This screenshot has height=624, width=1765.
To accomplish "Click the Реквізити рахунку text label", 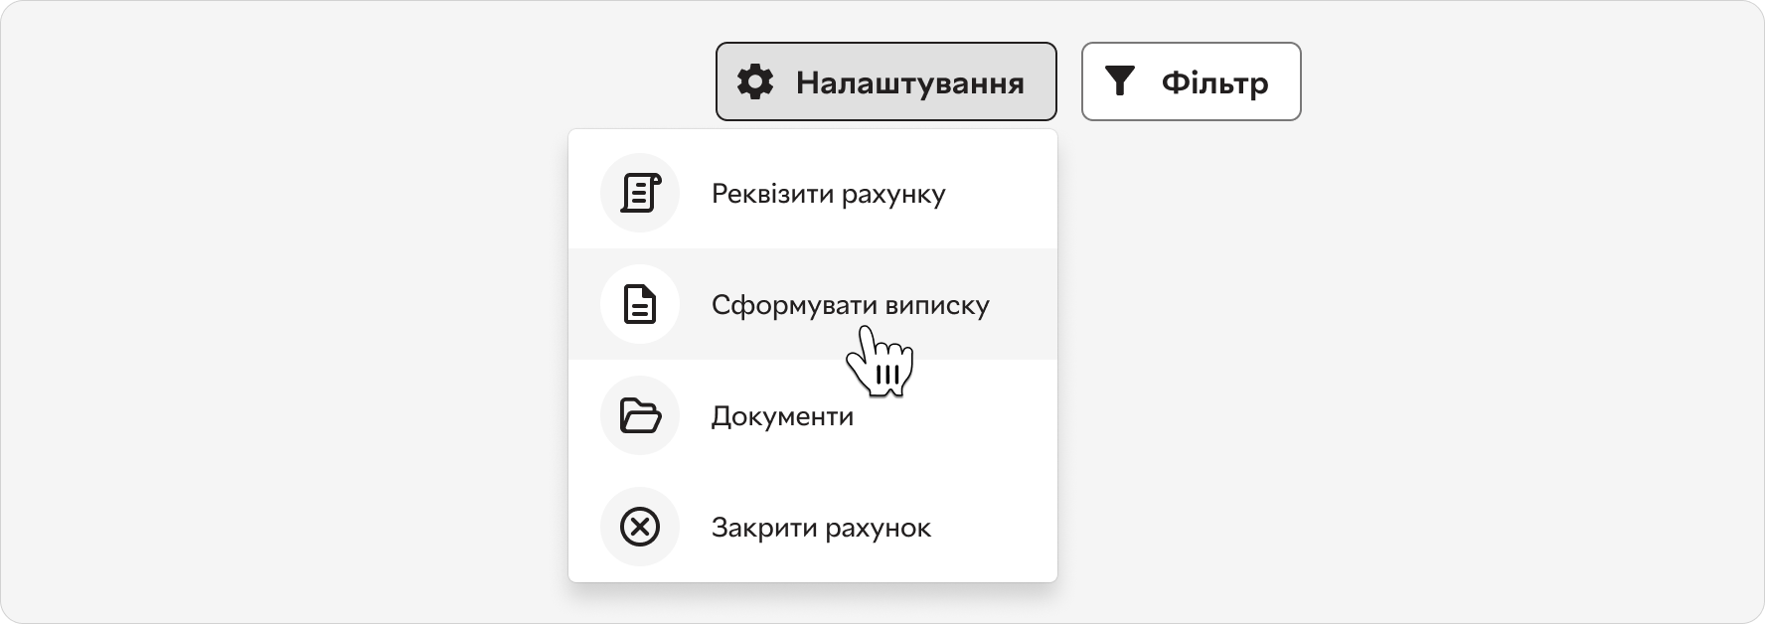I will coord(828,194).
